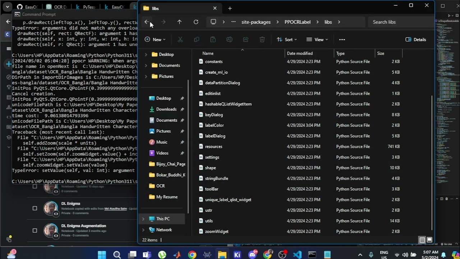This screenshot has width=460, height=259.
Task: Open the hidden breadcrumb ellipsis in address bar
Action: pyautogui.click(x=234, y=22)
